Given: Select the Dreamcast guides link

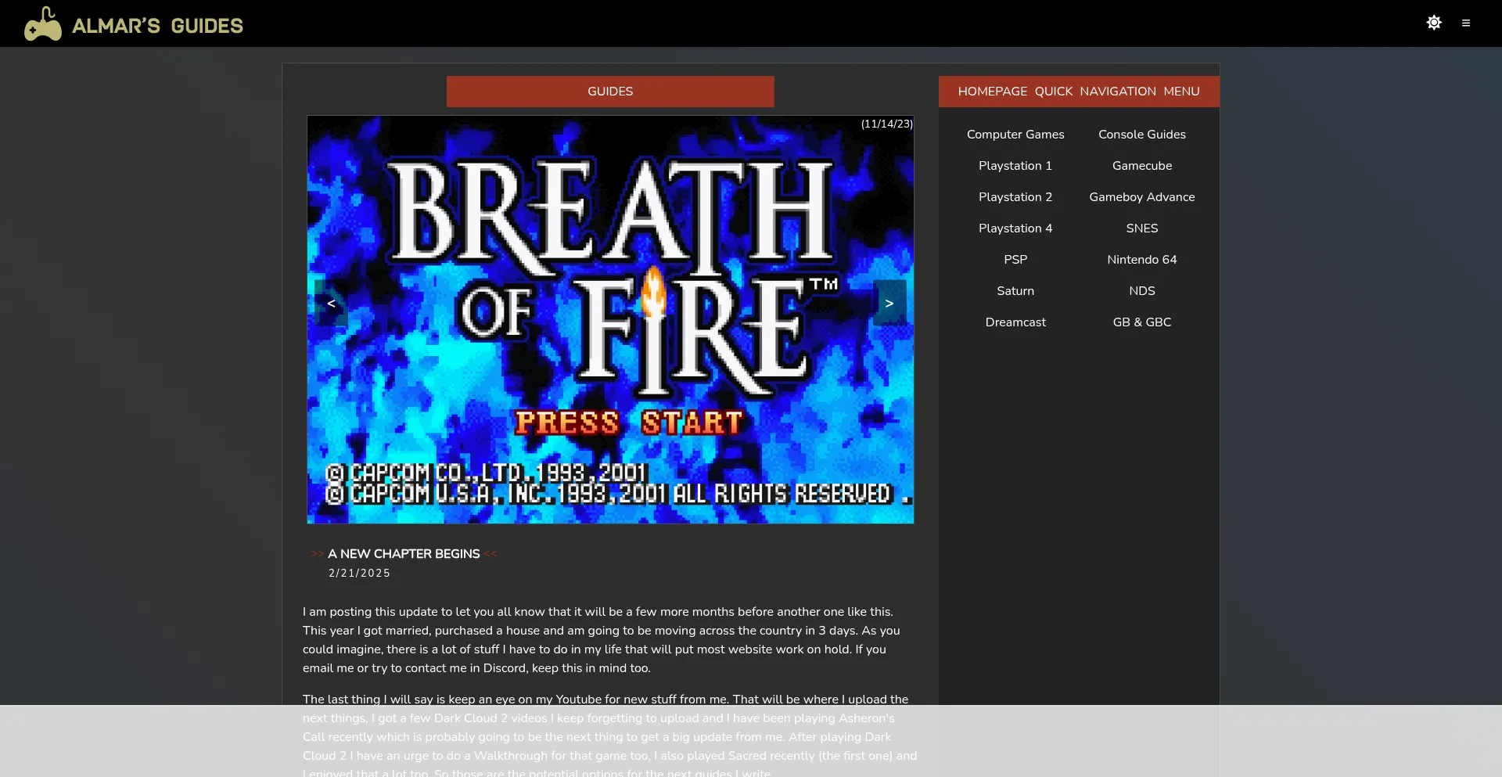Looking at the screenshot, I should [x=1015, y=322].
